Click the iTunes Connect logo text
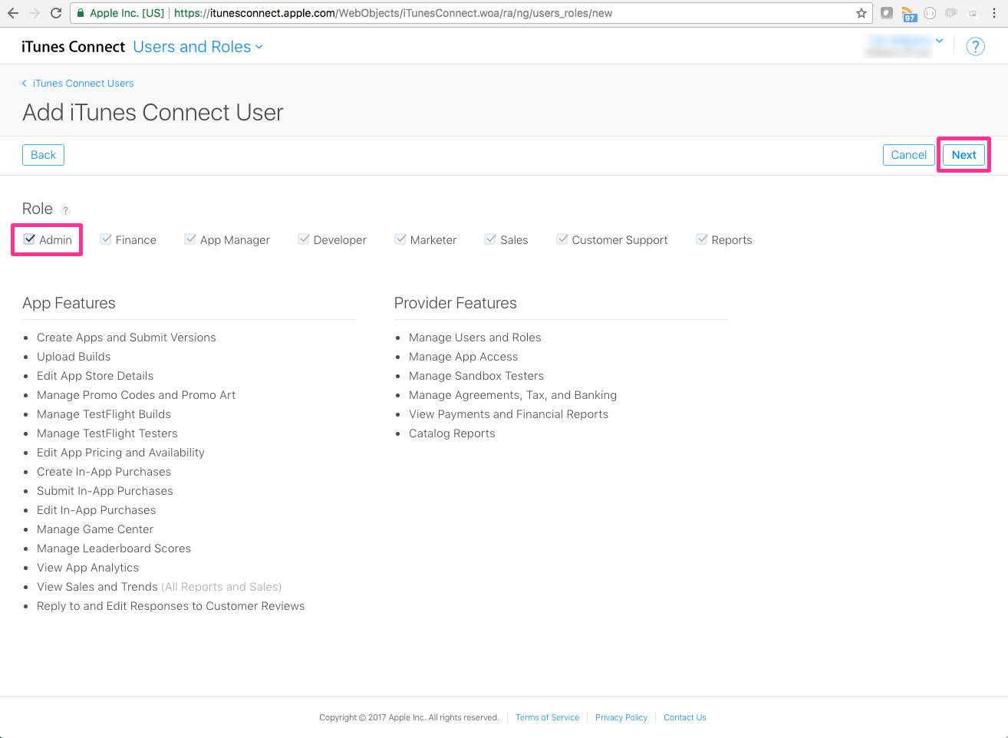 [x=73, y=47]
